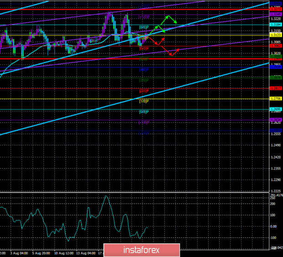The height and width of the screenshot is (257, 283).
Task: Click the 1.2490 price axis value
Action: [276, 145]
